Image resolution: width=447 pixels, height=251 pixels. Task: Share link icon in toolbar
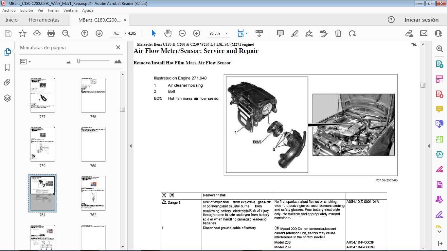pyautogui.click(x=409, y=33)
